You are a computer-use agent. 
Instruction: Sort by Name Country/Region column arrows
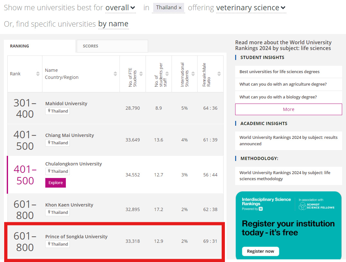[115, 74]
